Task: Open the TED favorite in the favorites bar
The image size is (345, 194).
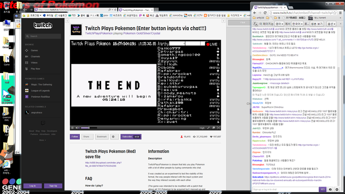Action: tap(72, 15)
